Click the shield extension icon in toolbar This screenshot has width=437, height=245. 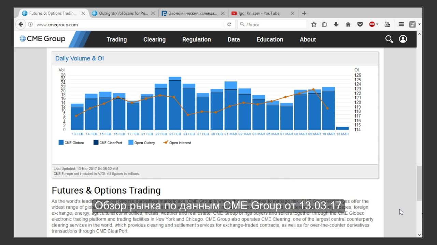(412, 24)
